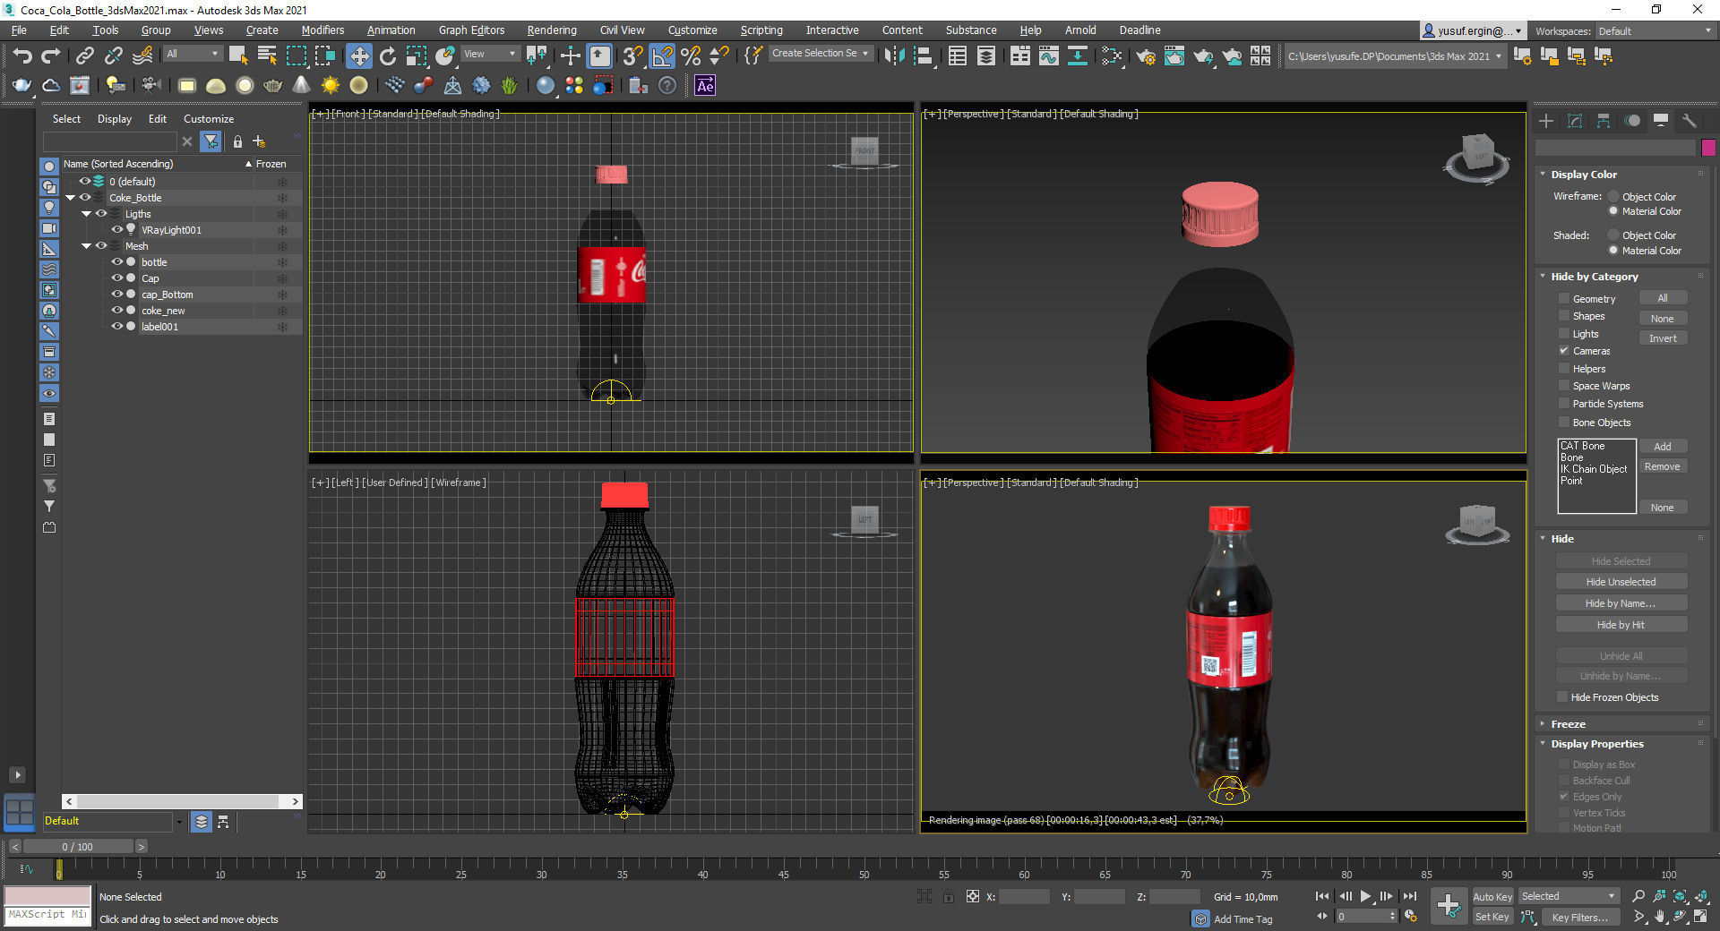Click the scene explorer lock icon
The width and height of the screenshot is (1720, 931).
(x=237, y=141)
